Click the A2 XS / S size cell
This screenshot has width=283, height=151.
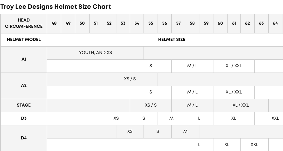(x=130, y=79)
